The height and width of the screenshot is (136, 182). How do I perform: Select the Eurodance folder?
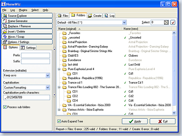[74, 60]
